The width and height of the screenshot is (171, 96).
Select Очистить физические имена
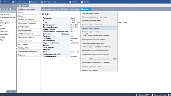(99, 21)
